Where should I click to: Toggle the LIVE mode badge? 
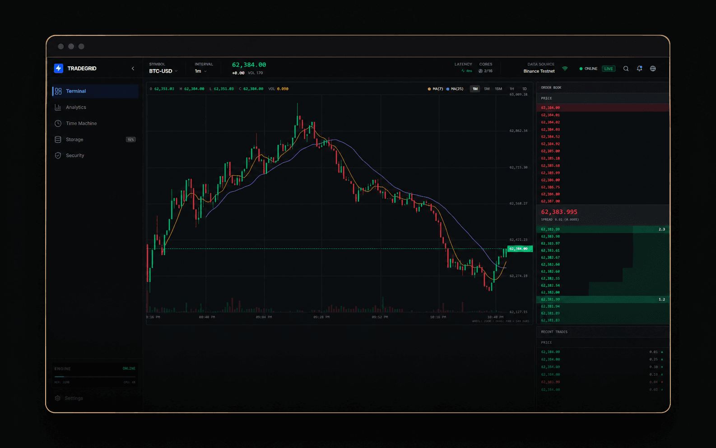point(609,69)
